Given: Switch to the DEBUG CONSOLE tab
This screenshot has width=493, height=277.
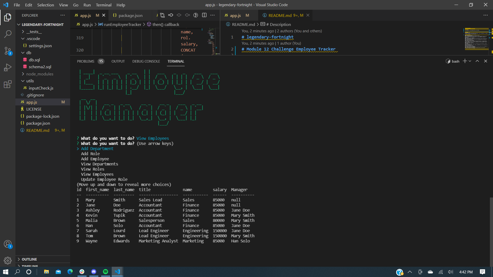Looking at the screenshot, I should tap(146, 61).
